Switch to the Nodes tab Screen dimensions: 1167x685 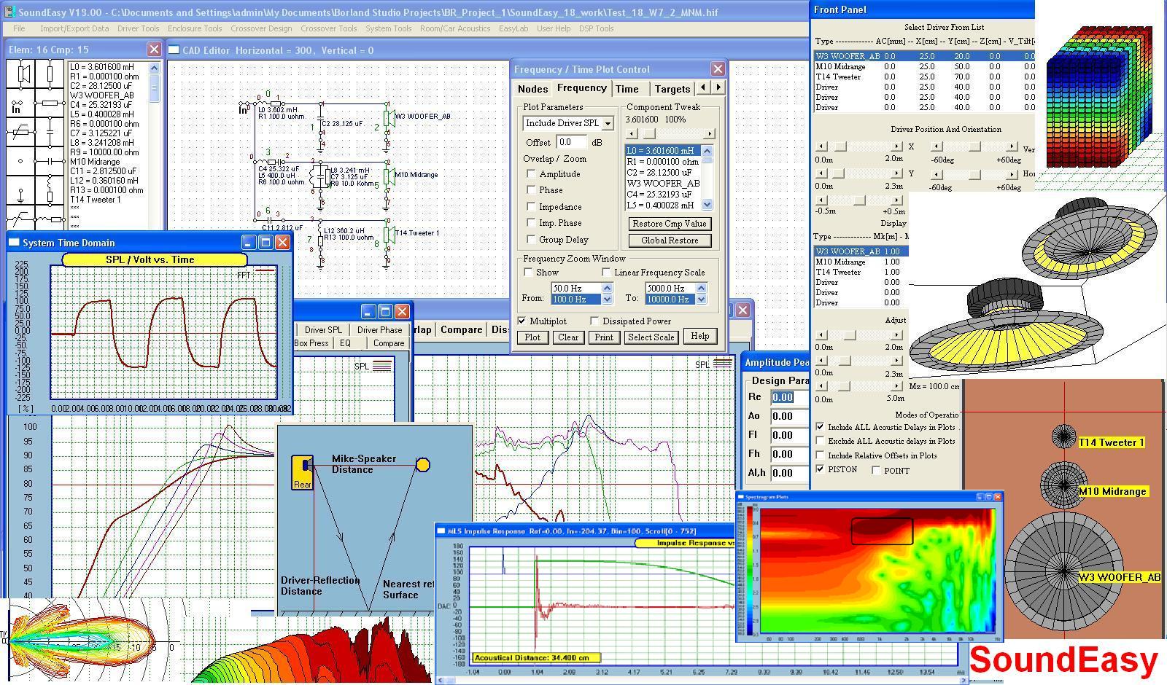(x=532, y=89)
